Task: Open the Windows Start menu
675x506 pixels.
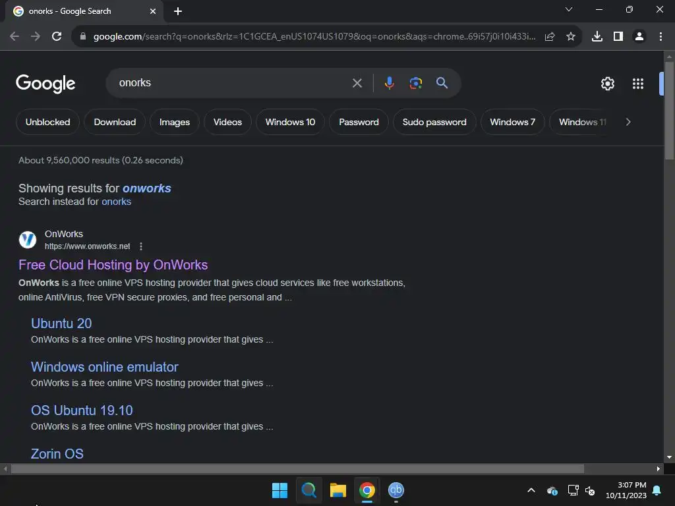Action: pyautogui.click(x=279, y=490)
